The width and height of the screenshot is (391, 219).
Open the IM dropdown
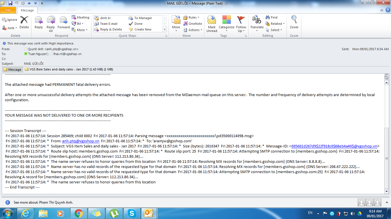pos(77,24)
